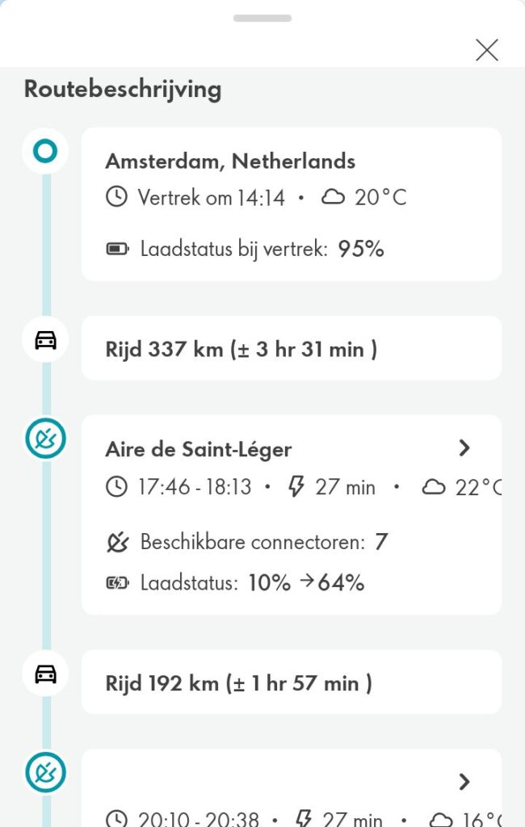Click the departure time clock icon
The height and width of the screenshot is (827, 525).
pos(117,196)
